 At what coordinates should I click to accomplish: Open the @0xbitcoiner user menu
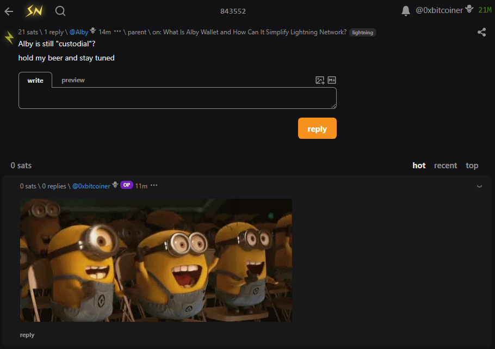pos(439,10)
